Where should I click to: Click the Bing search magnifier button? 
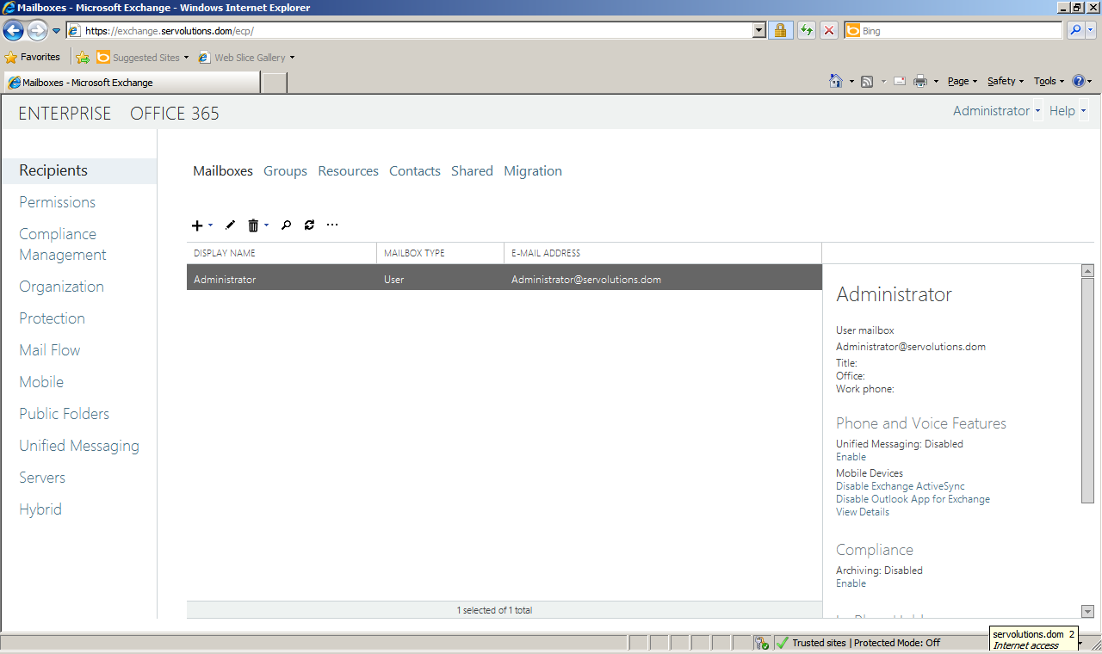point(1075,31)
